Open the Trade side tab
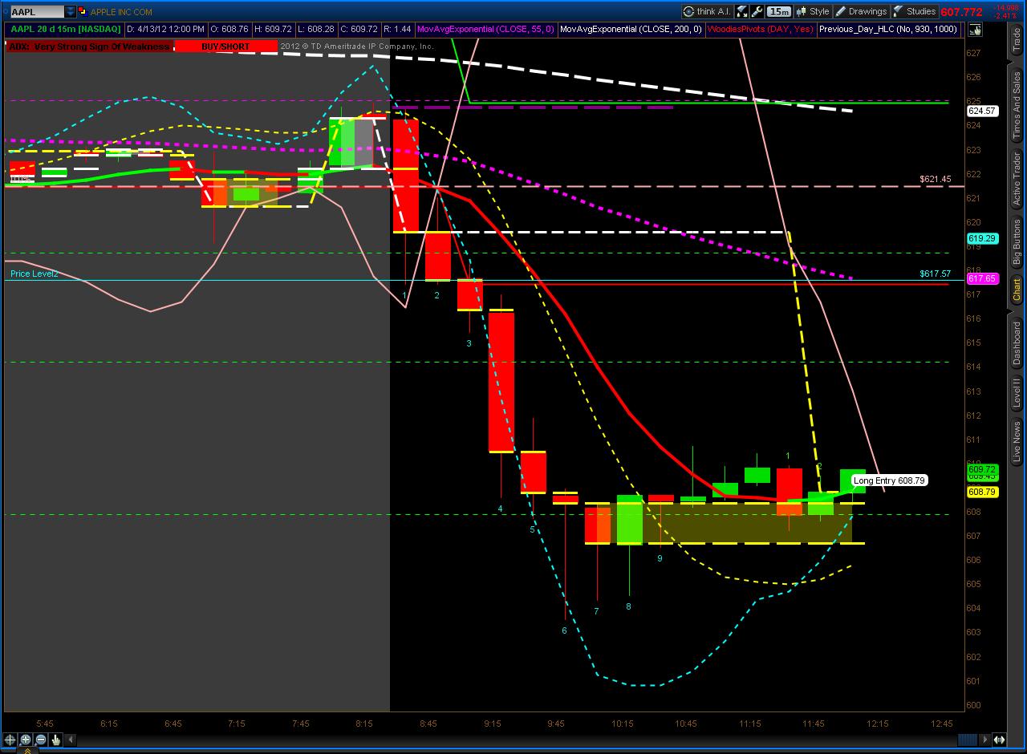 coord(1017,41)
